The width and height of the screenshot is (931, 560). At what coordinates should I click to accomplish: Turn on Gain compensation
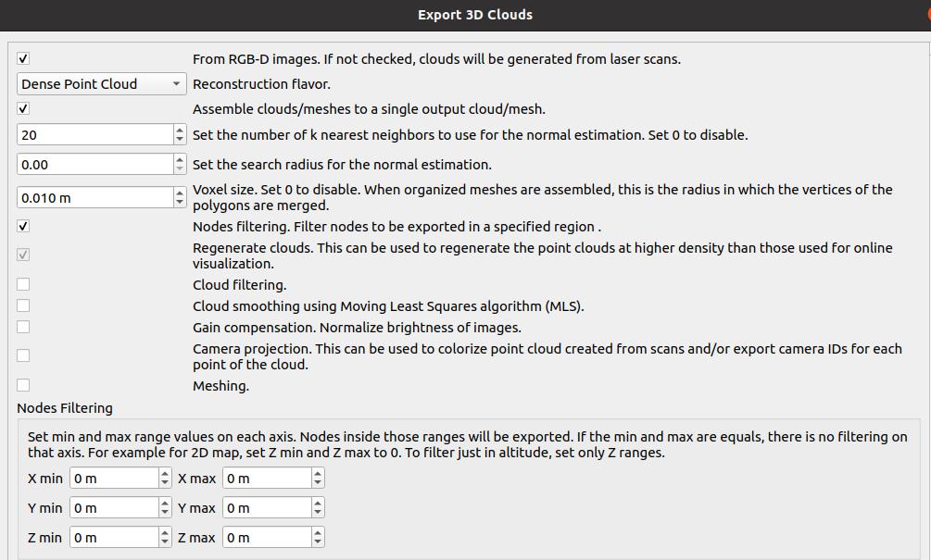[23, 327]
